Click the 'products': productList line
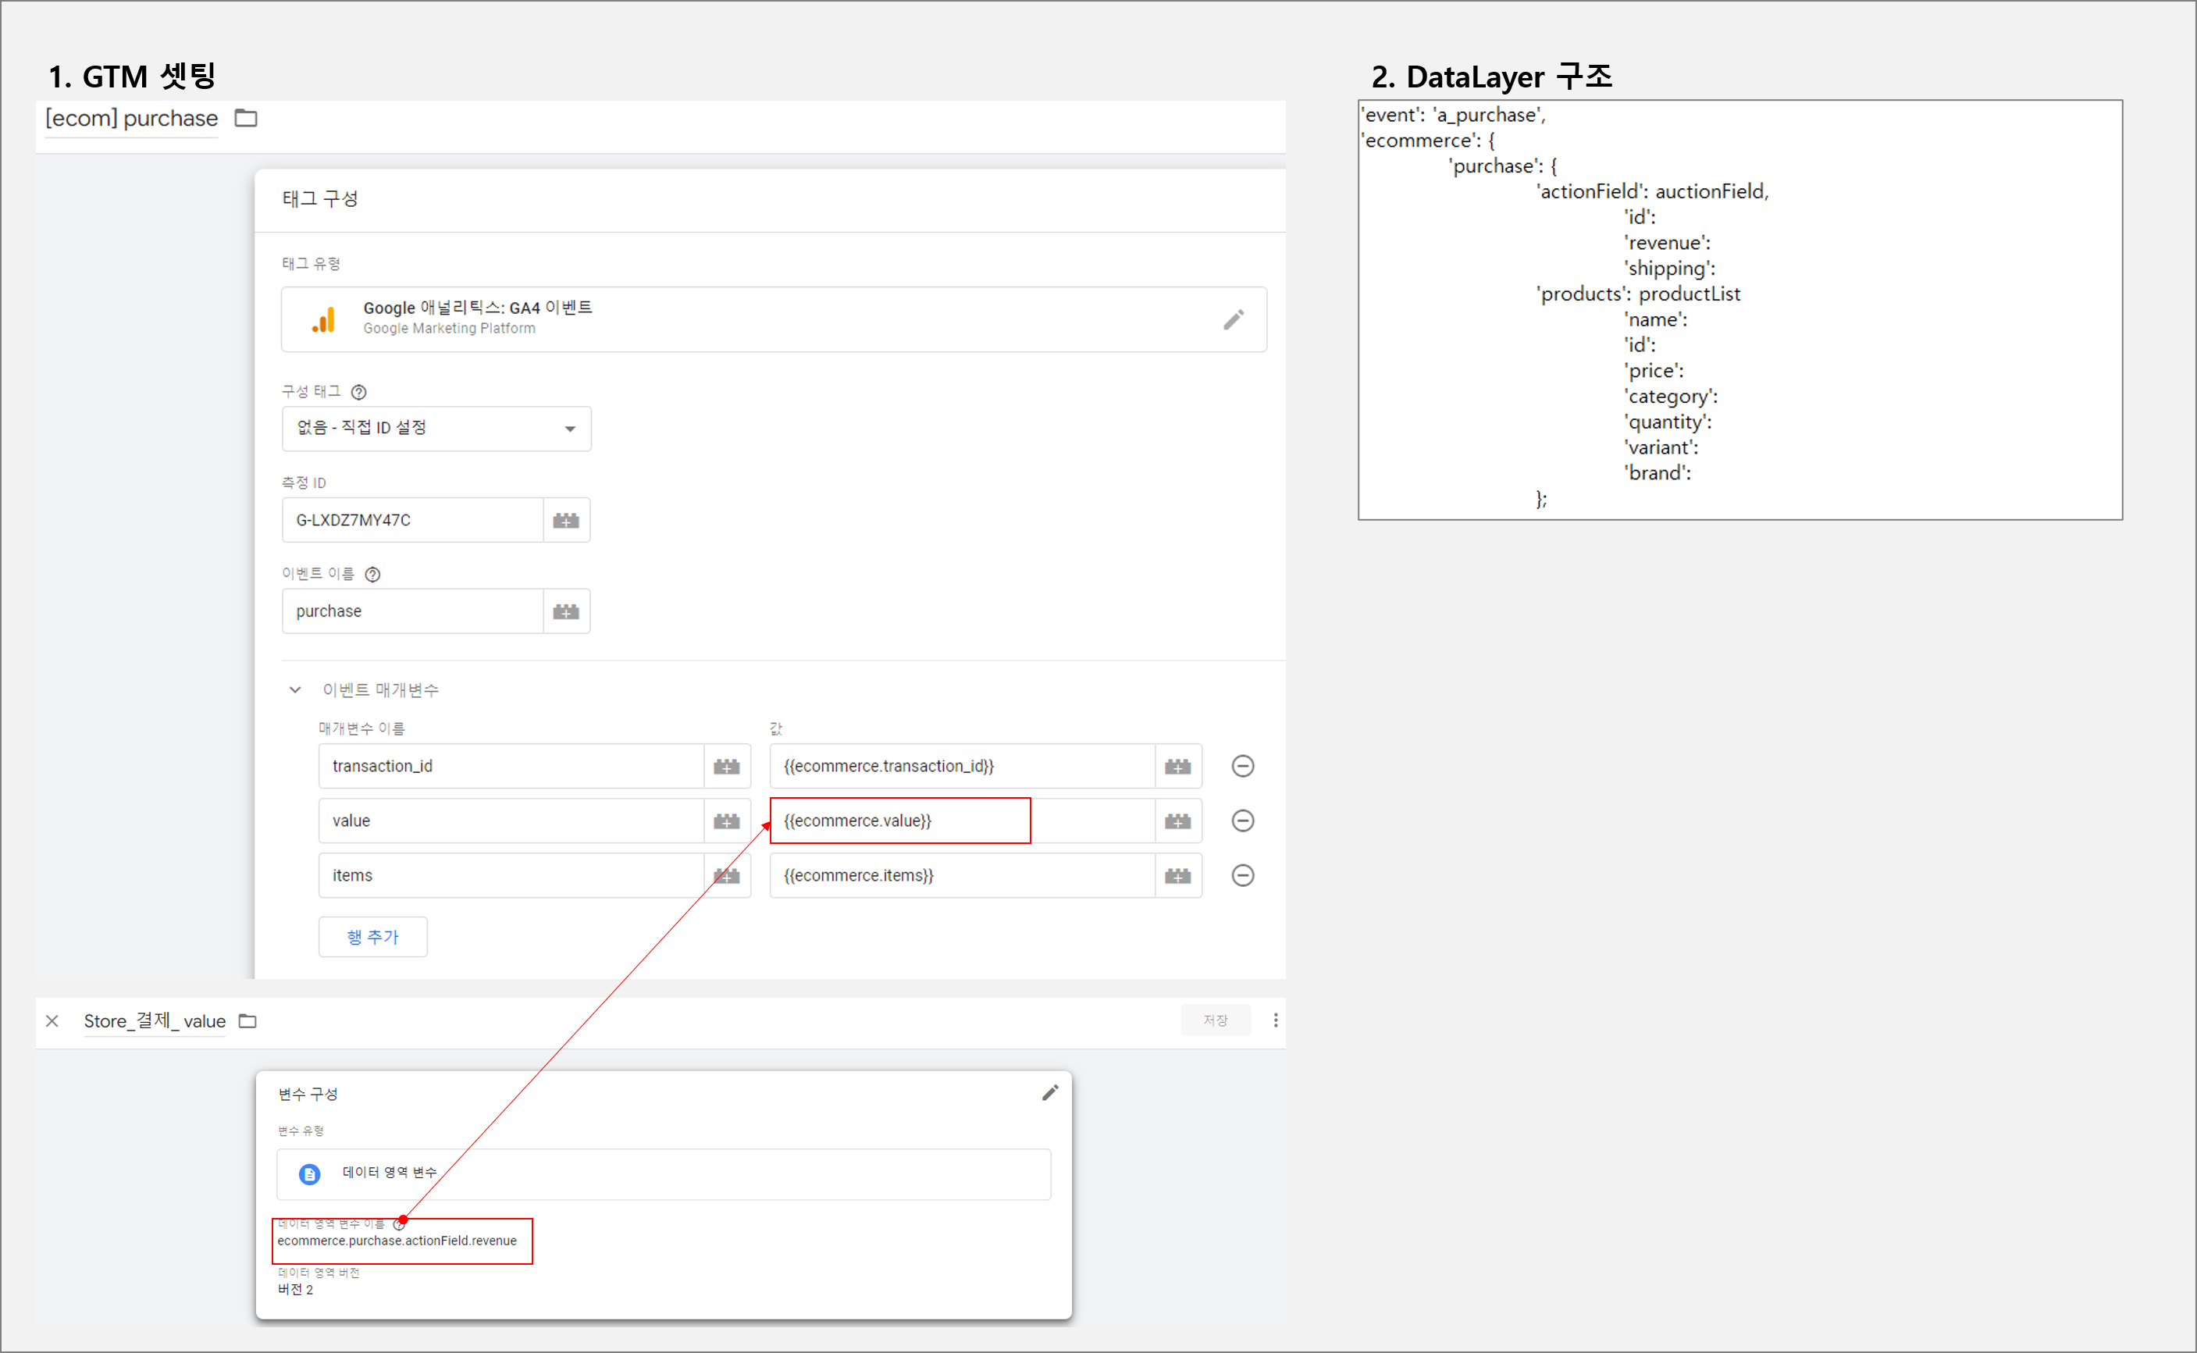Image resolution: width=2197 pixels, height=1353 pixels. (1638, 294)
